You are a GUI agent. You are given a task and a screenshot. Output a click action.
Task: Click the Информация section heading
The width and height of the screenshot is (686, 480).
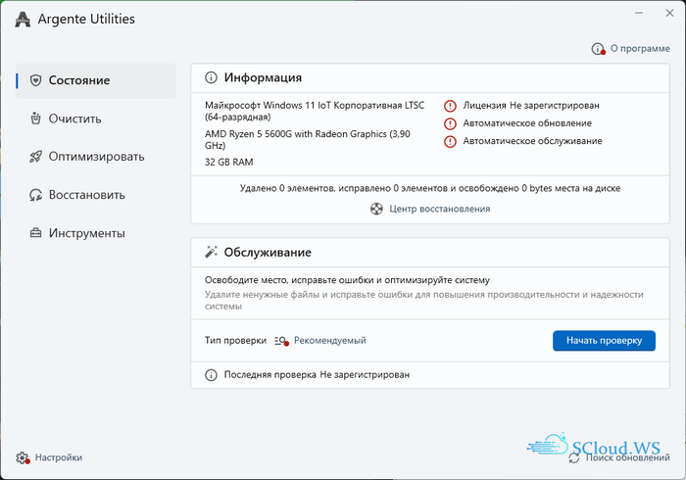click(263, 77)
